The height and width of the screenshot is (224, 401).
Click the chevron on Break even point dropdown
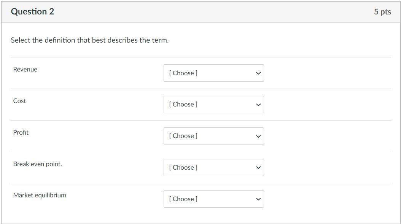pyautogui.click(x=258, y=167)
